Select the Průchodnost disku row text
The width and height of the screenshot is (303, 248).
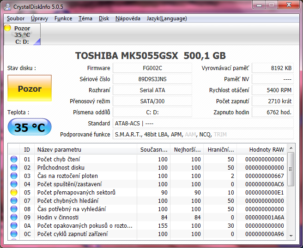pos(61,168)
